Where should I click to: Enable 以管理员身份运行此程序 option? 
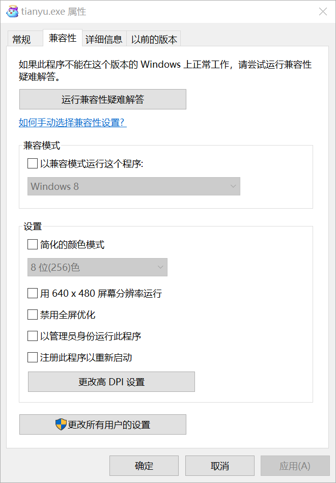click(33, 336)
